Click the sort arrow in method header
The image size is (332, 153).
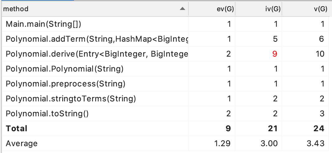pyautogui.click(x=183, y=9)
